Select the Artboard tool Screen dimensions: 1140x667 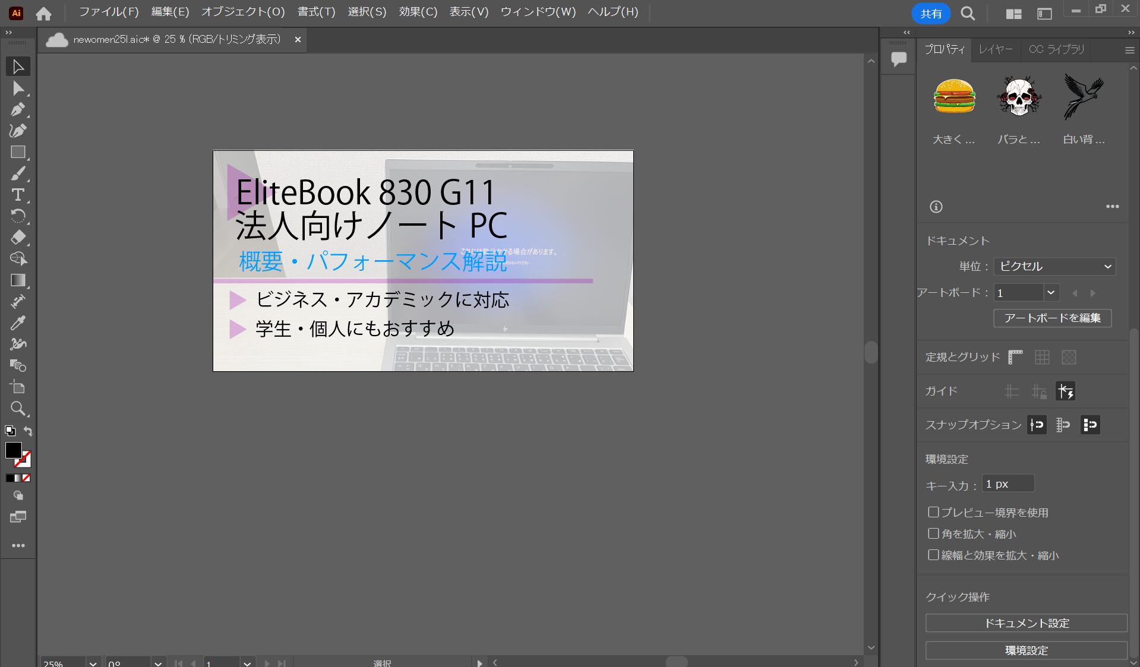[18, 387]
